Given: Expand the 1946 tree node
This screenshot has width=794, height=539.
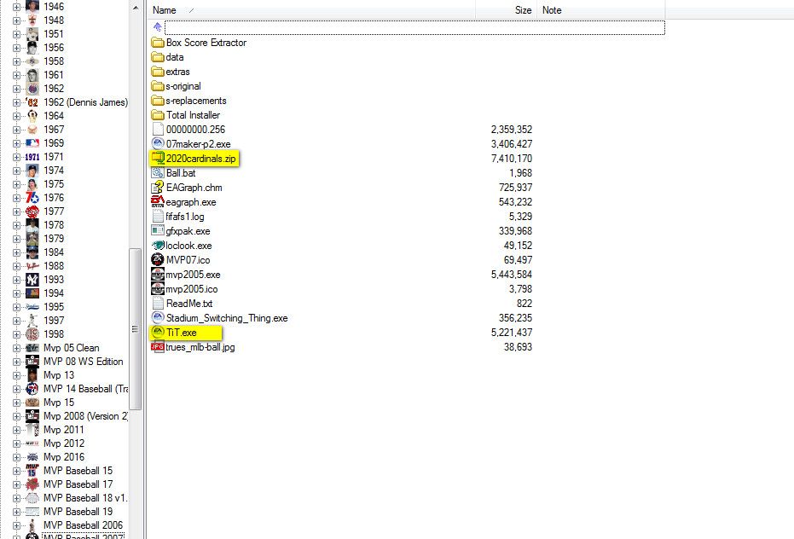Looking at the screenshot, I should [16, 7].
